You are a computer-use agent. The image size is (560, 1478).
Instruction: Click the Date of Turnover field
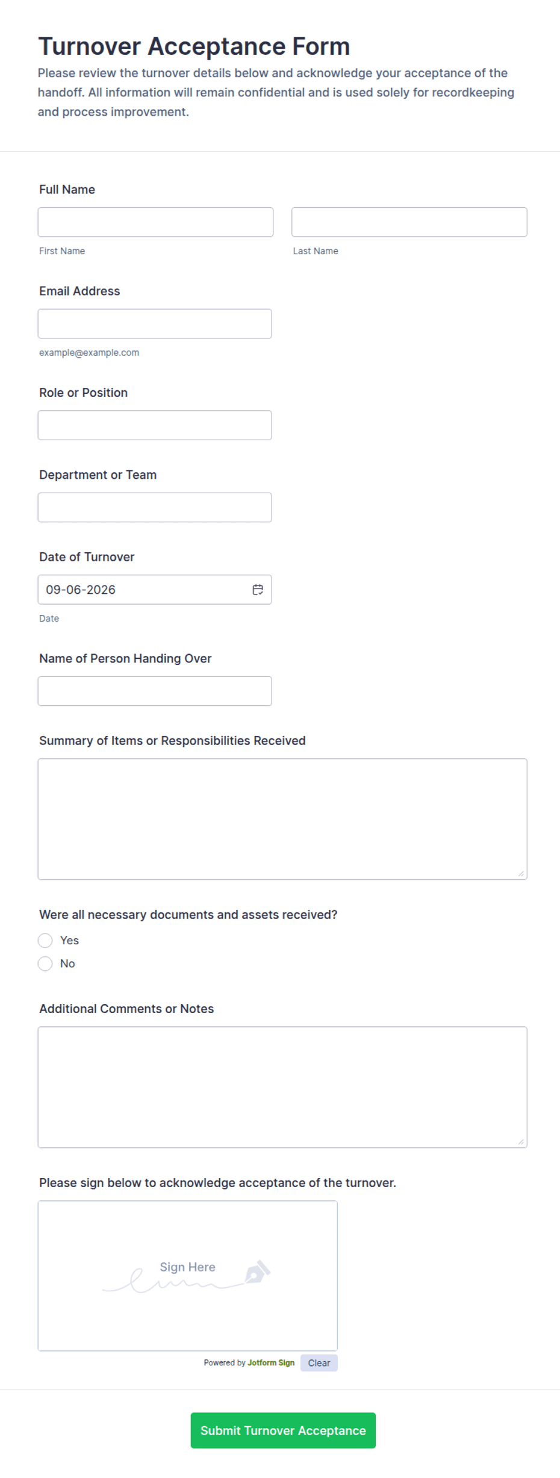pyautogui.click(x=145, y=590)
